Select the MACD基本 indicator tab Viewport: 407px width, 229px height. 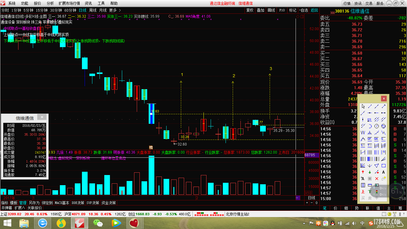[x=62, y=203]
